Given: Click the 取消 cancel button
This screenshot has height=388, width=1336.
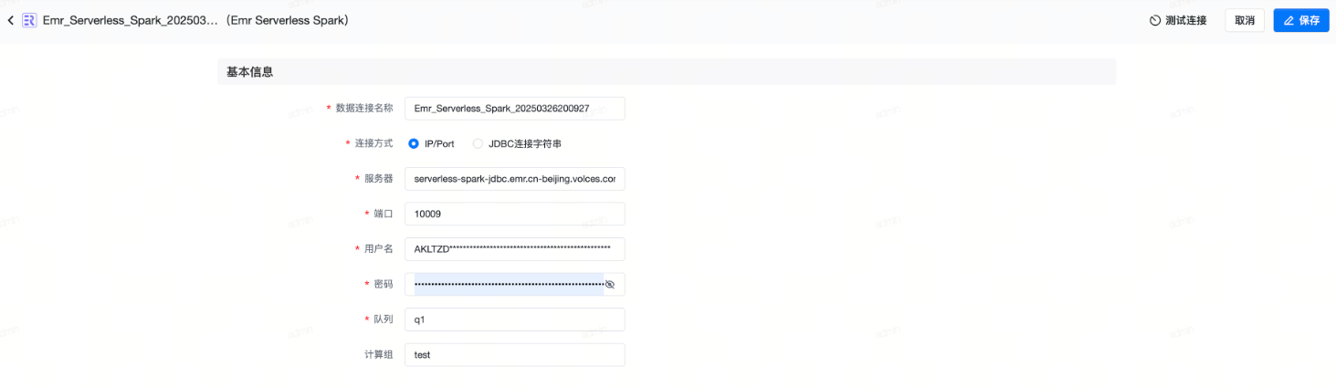Looking at the screenshot, I should pyautogui.click(x=1245, y=20).
